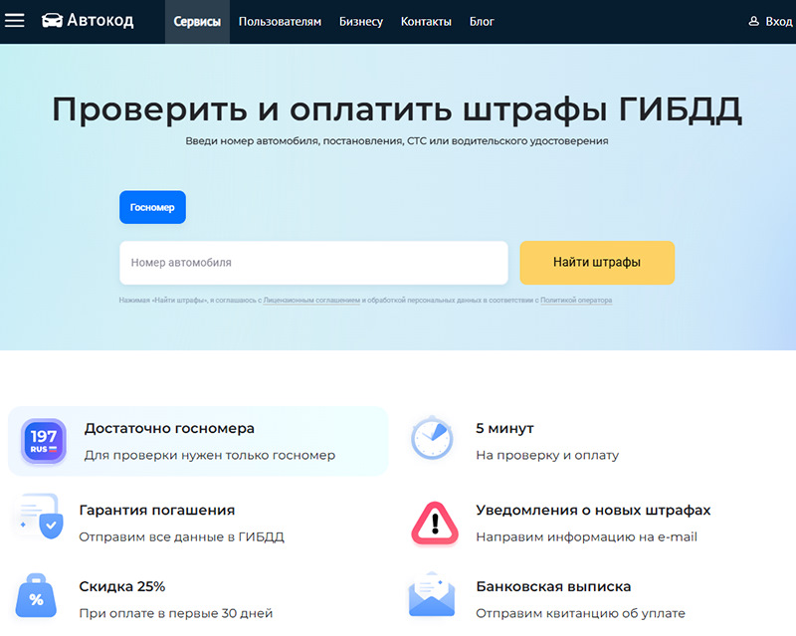The image size is (796, 636).
Task: Click the Найти штрафы button
Action: point(597,263)
